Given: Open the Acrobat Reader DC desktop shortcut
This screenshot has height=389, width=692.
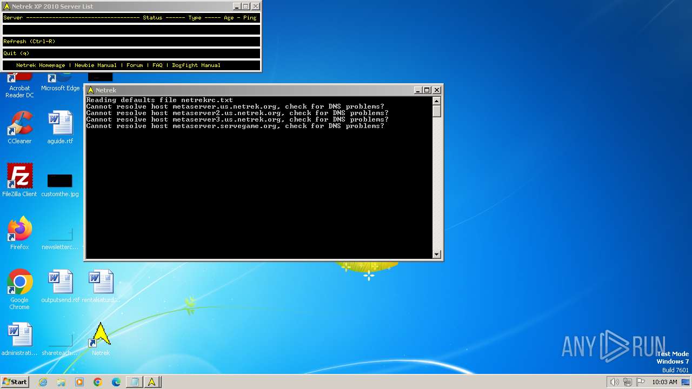Looking at the screenshot, I should pyautogui.click(x=19, y=85).
